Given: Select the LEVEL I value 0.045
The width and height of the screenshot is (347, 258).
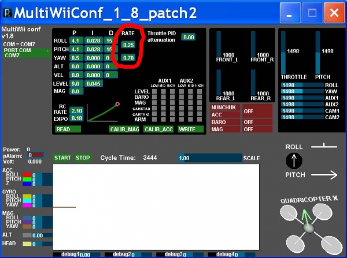Looking at the screenshot, I should tap(93, 84).
